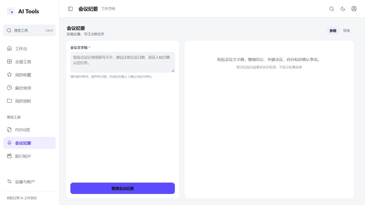
Task: Click the hint text 请先核对姓名、数字和日期
Action: pyautogui.click(x=111, y=77)
